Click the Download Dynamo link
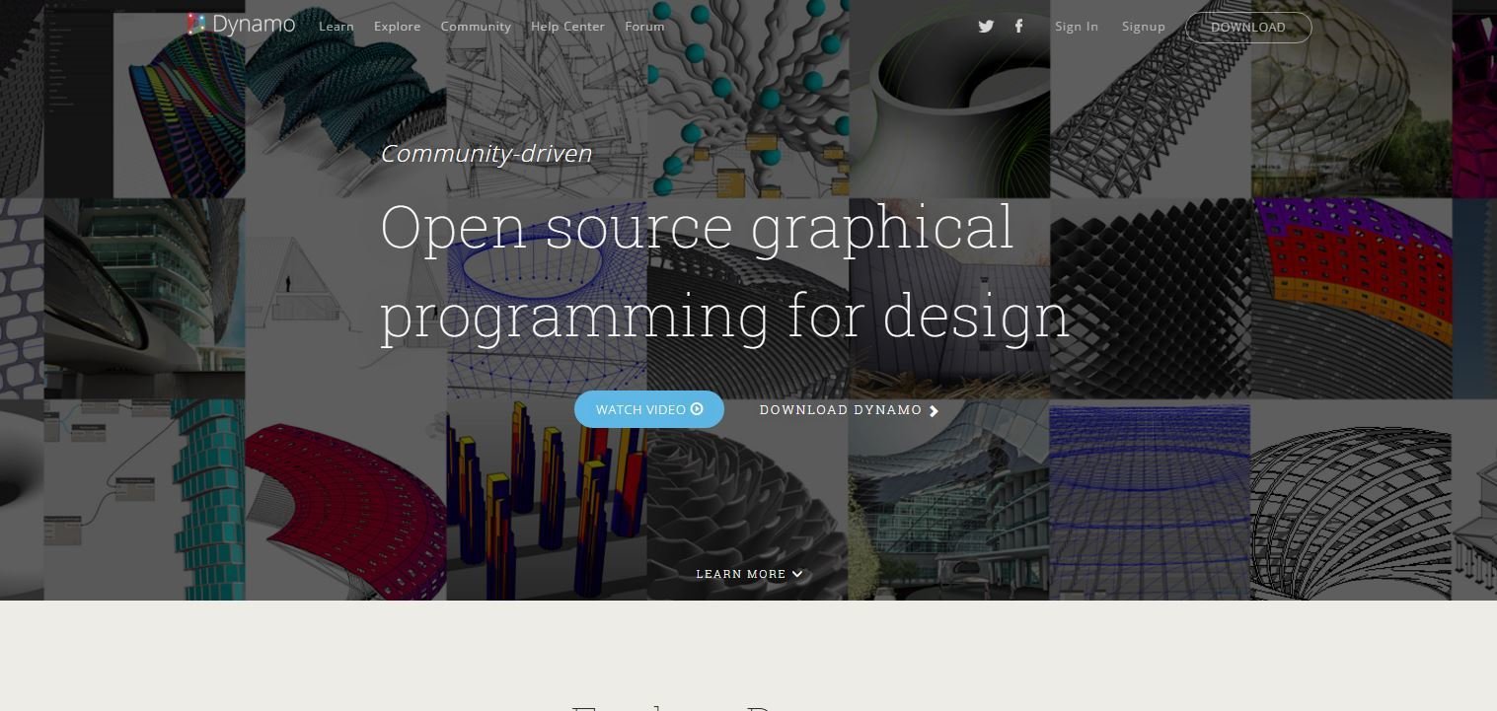 850,410
